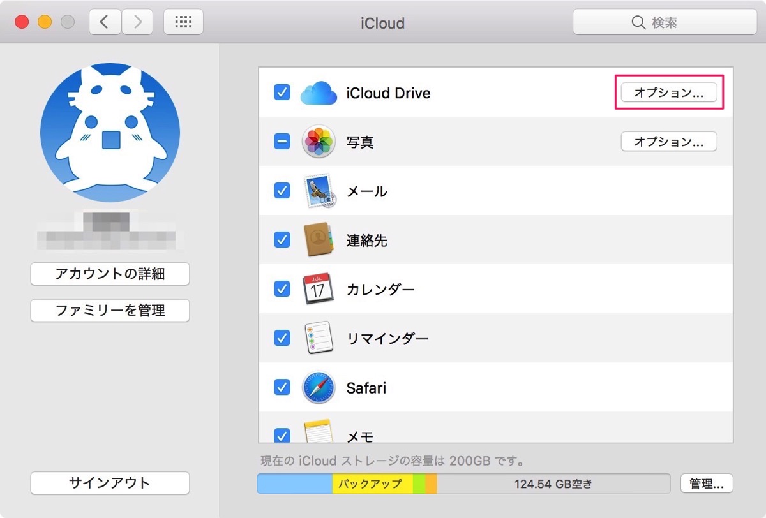The height and width of the screenshot is (518, 766).
Task: Click the Notes (メモ) icon
Action: coord(319,431)
